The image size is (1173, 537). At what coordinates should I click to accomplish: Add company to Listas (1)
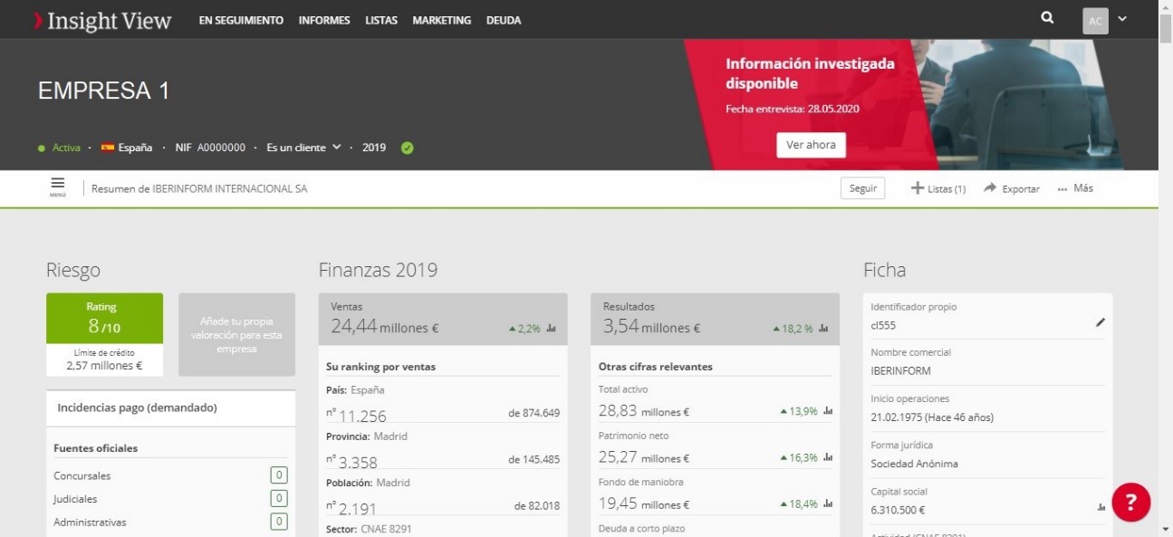click(938, 188)
